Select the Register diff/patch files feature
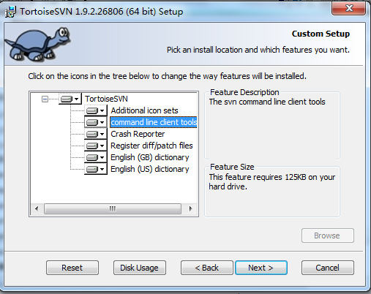This screenshot has width=371, height=294. click(x=151, y=146)
